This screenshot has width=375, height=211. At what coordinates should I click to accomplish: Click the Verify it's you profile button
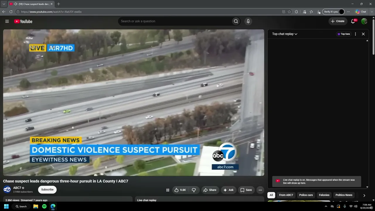[333, 12]
